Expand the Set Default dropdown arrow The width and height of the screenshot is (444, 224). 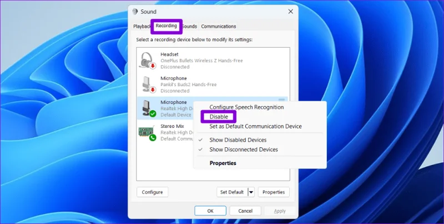251,192
